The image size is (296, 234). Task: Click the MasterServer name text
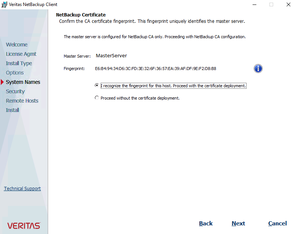[x=111, y=56]
